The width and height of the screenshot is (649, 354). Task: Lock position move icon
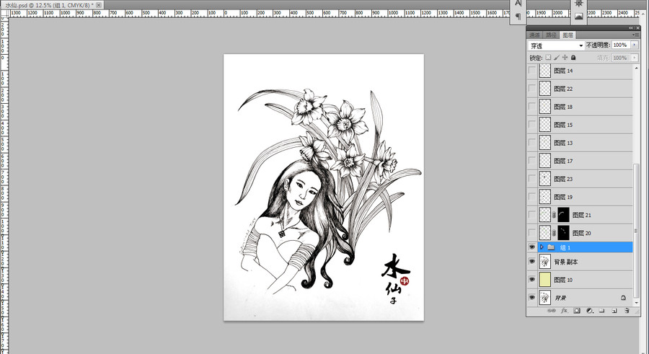point(565,58)
